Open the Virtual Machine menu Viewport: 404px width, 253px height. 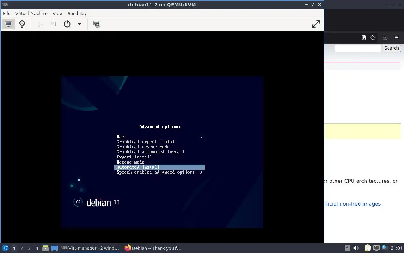pos(32,13)
